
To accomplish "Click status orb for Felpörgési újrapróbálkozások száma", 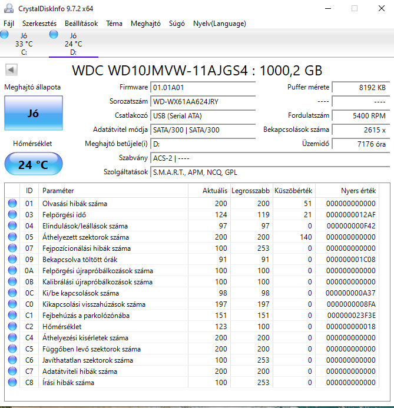I will (12, 270).
